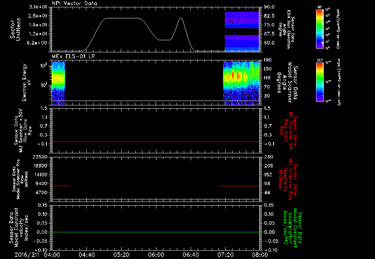Click the '98' Scanner Pos Telemetry tick
The image size is (375, 259).
267,184
